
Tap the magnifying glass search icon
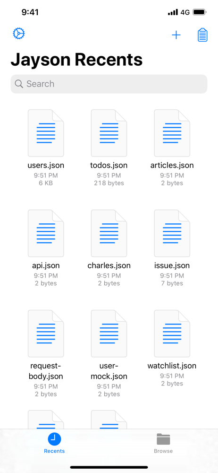click(19, 84)
